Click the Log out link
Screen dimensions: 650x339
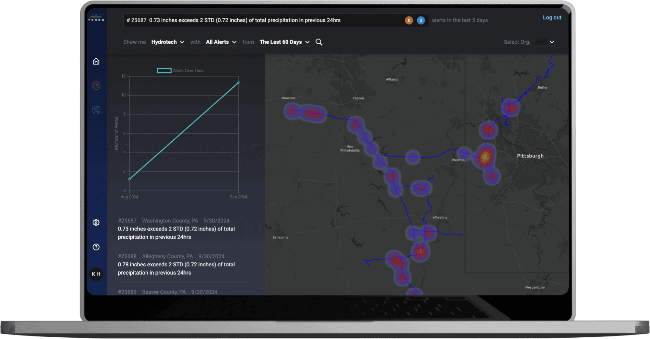click(x=552, y=18)
